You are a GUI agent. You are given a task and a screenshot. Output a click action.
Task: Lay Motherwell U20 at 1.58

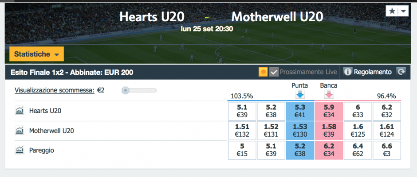[329, 131]
